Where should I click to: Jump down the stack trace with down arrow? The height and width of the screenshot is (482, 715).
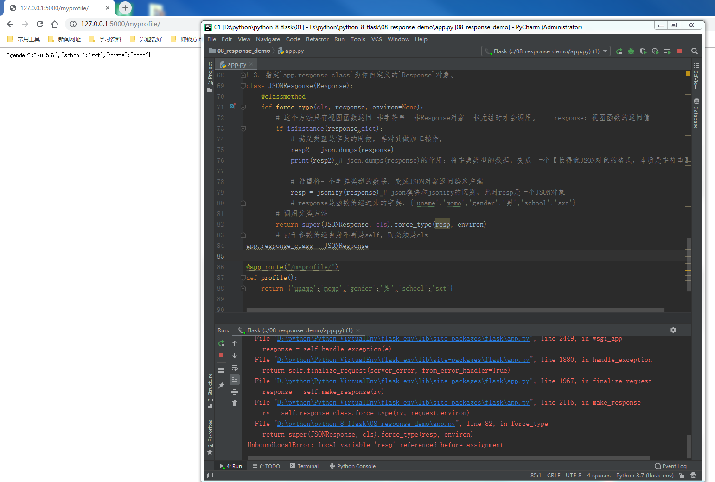tap(235, 355)
